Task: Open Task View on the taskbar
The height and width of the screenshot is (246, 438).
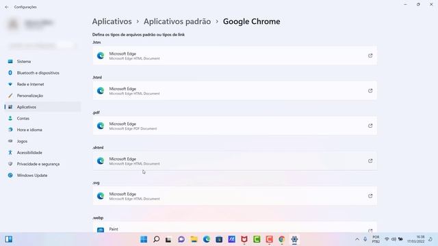Action: (168, 239)
